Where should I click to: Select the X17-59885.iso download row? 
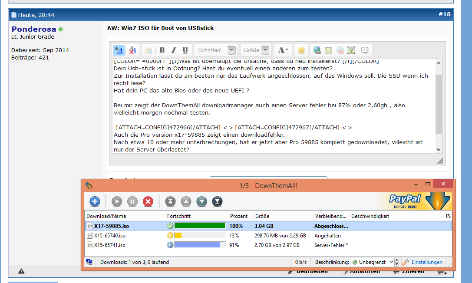268,226
